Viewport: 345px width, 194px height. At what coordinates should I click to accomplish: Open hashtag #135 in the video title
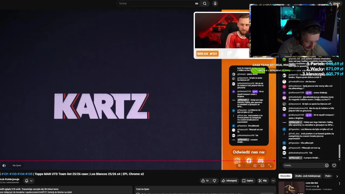[x=29, y=174]
